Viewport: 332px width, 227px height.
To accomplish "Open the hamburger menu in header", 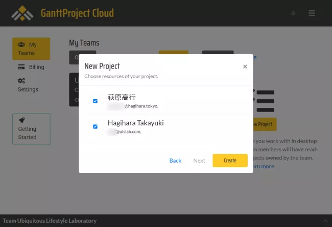I will 312,13.
